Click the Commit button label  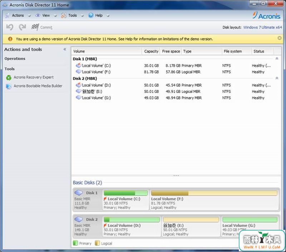click(46, 27)
